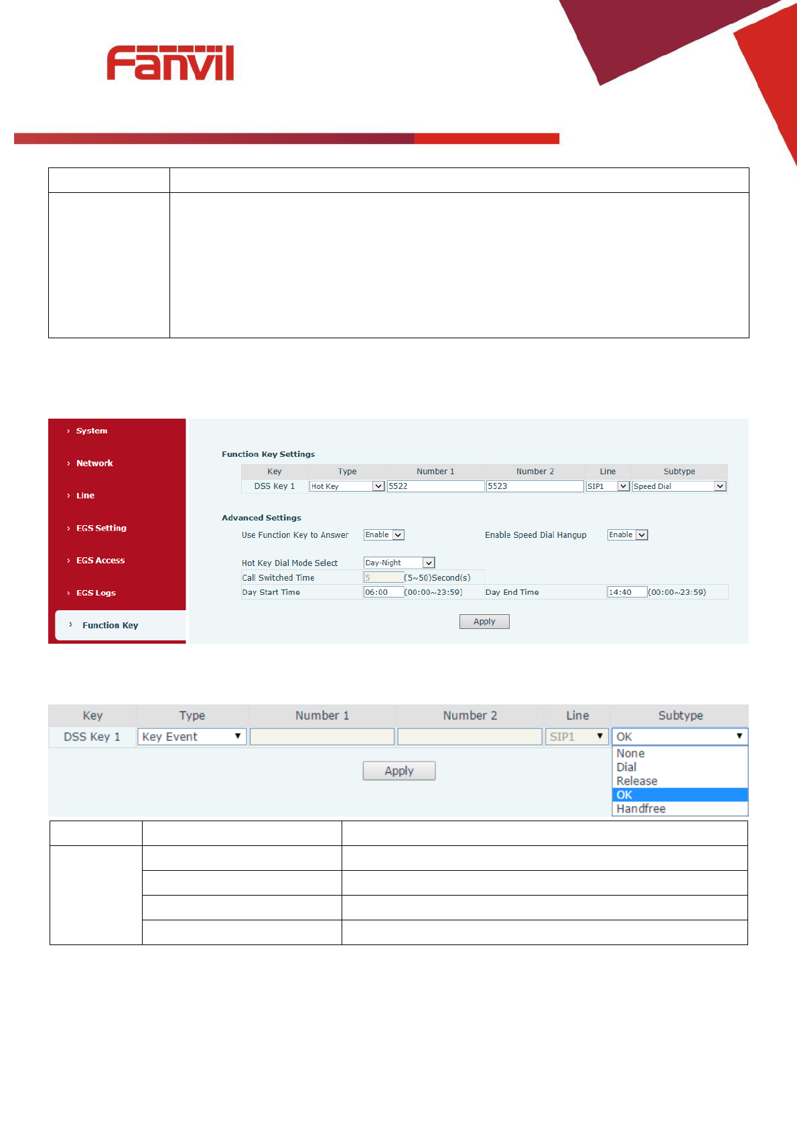797x1128 pixels.
Task: Click the empty Number 1 field in lower table
Action: tap(322, 737)
